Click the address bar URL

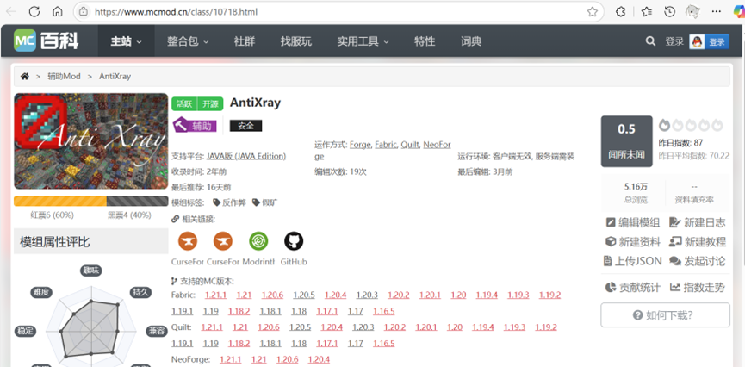(177, 12)
